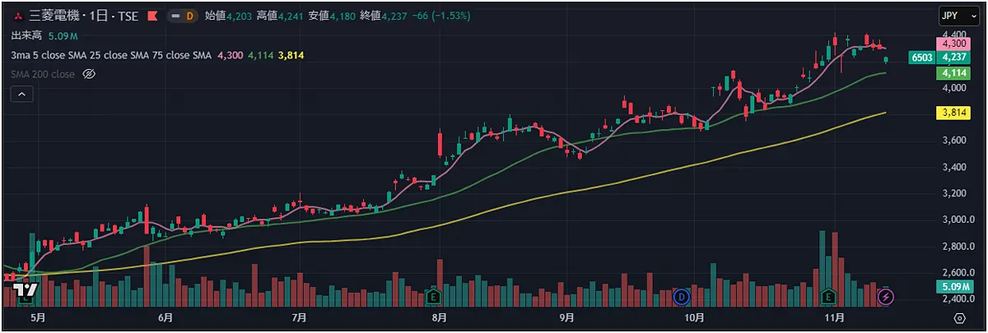Collapse the indicator legend with the chevron
This screenshot has width=988, height=333.
click(21, 95)
